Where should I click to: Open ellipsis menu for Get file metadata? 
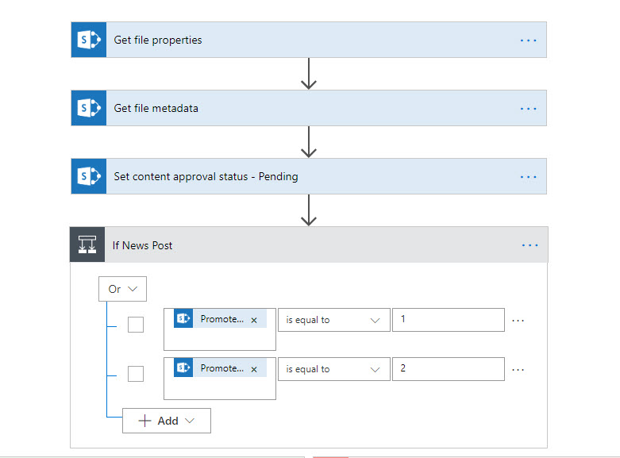[x=528, y=109]
